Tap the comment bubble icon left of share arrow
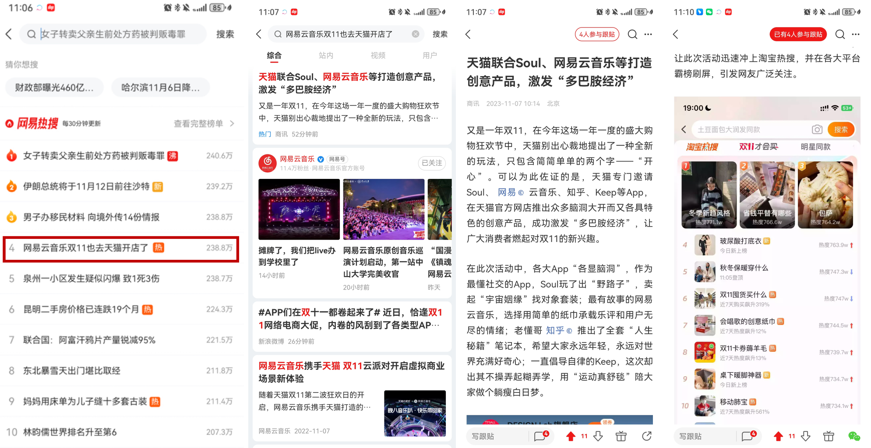 click(540, 436)
